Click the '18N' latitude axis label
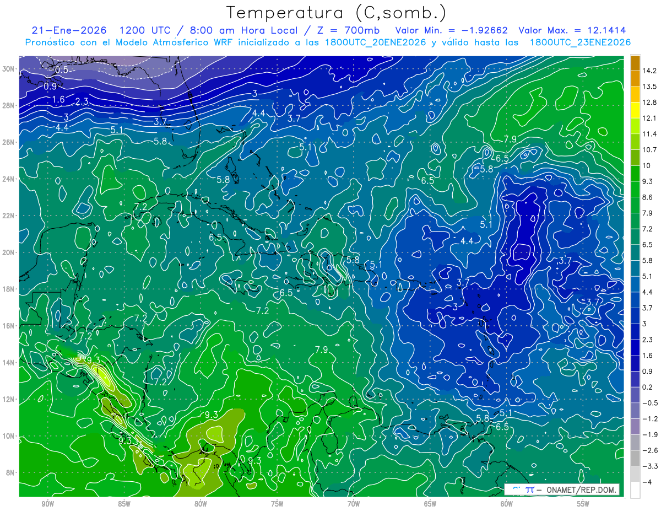This screenshot has height=511, width=661. pyautogui.click(x=9, y=289)
